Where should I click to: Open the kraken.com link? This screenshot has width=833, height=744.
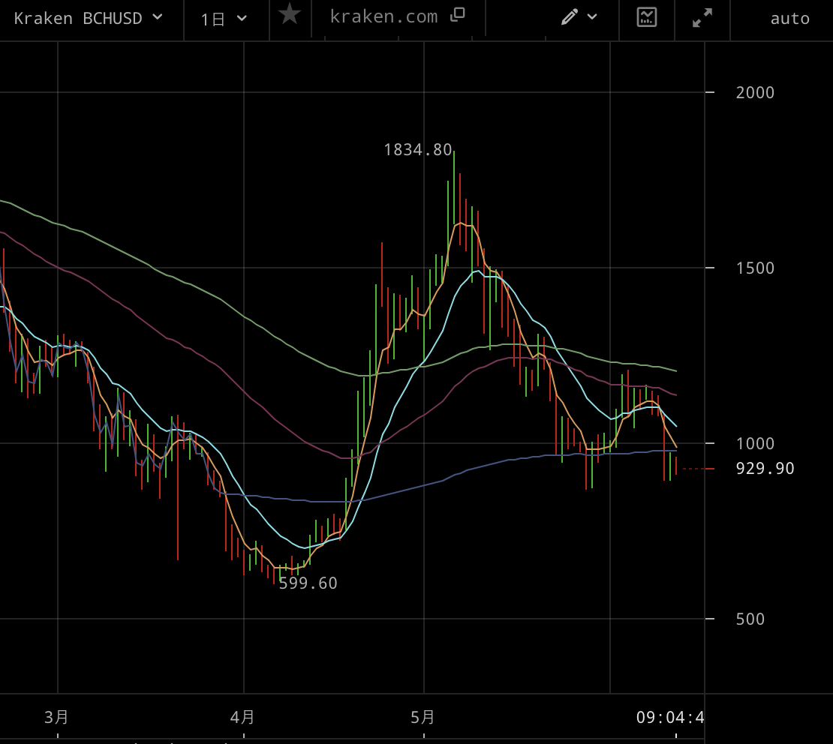click(x=383, y=17)
